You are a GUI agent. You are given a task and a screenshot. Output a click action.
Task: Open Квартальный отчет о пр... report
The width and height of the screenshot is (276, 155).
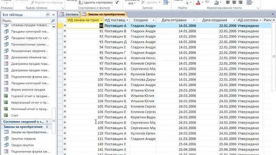[x=26, y=102]
